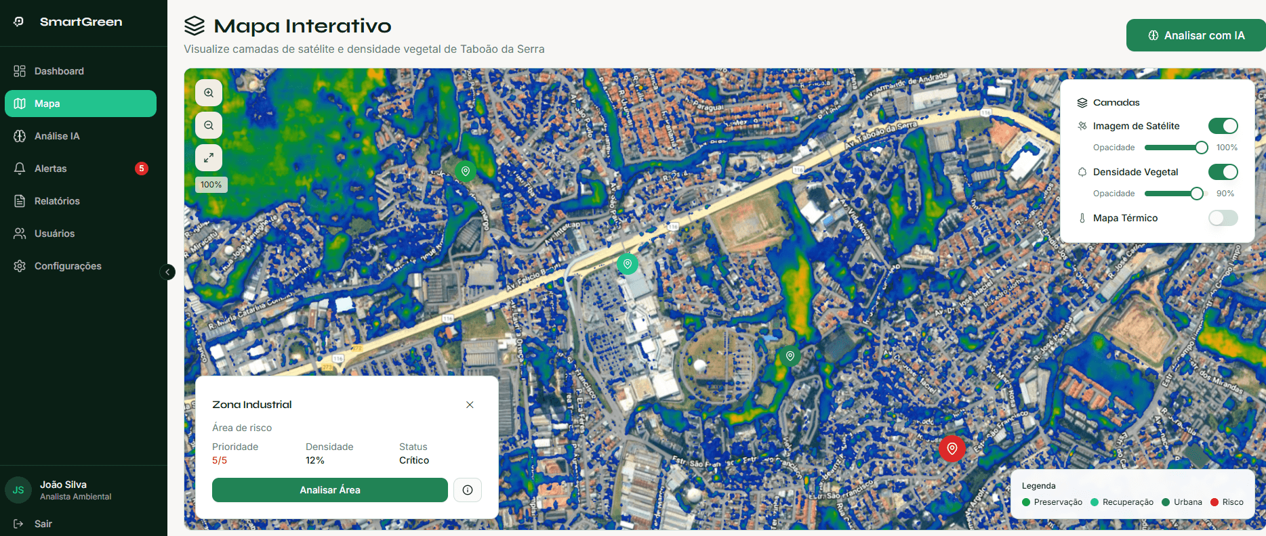Image resolution: width=1266 pixels, height=536 pixels.
Task: Click the Mapa Interativo layers header icon
Action: point(195,26)
